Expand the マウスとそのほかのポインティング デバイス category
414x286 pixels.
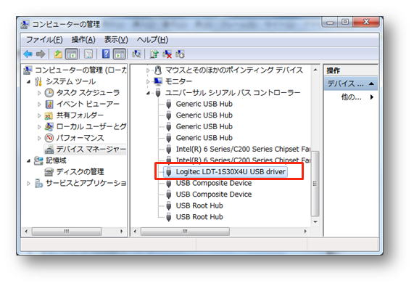point(148,70)
